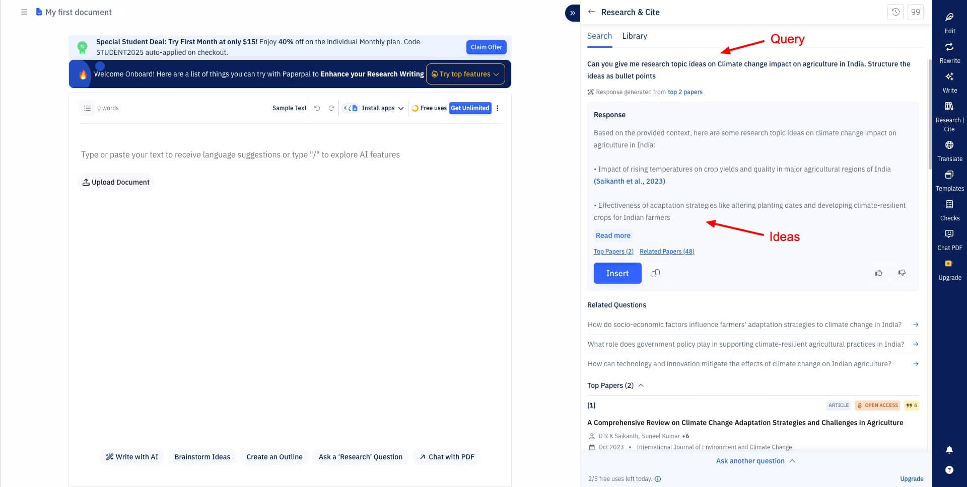
Task: Select the Search tab
Action: [x=599, y=36]
